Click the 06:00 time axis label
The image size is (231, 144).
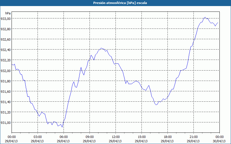click(64, 137)
